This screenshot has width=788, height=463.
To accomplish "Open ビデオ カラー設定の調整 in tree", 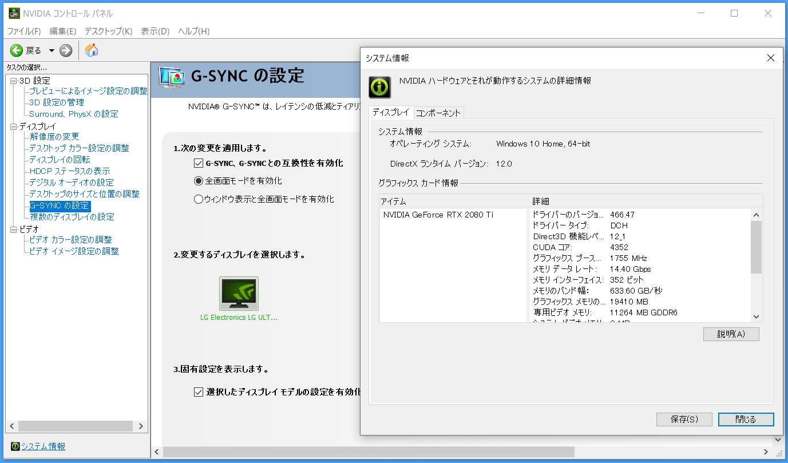I will click(71, 240).
